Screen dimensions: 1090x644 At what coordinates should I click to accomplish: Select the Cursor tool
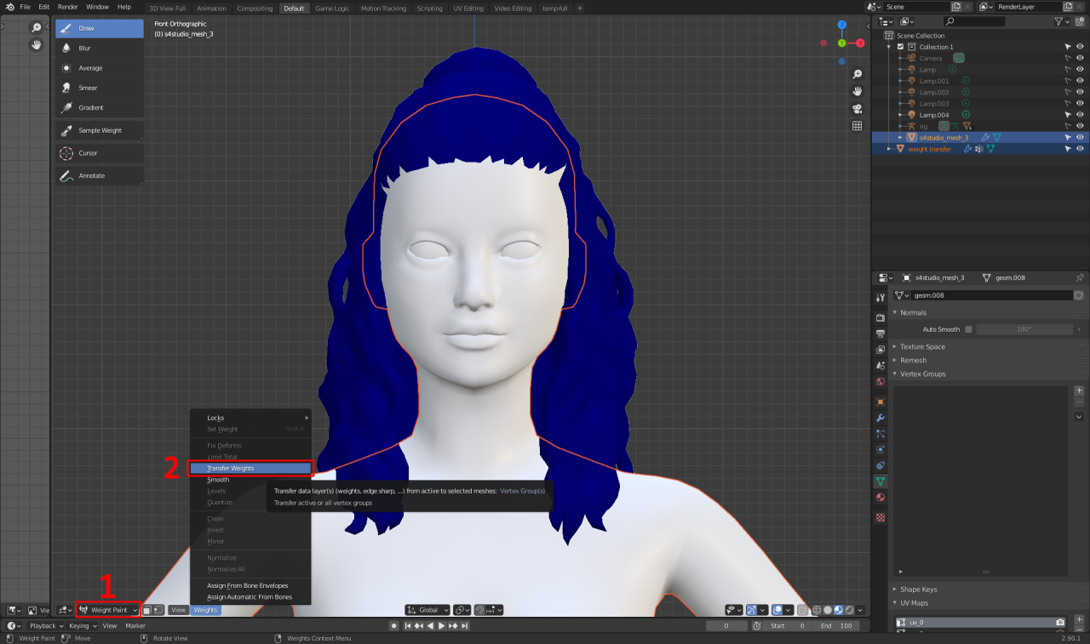click(100, 153)
